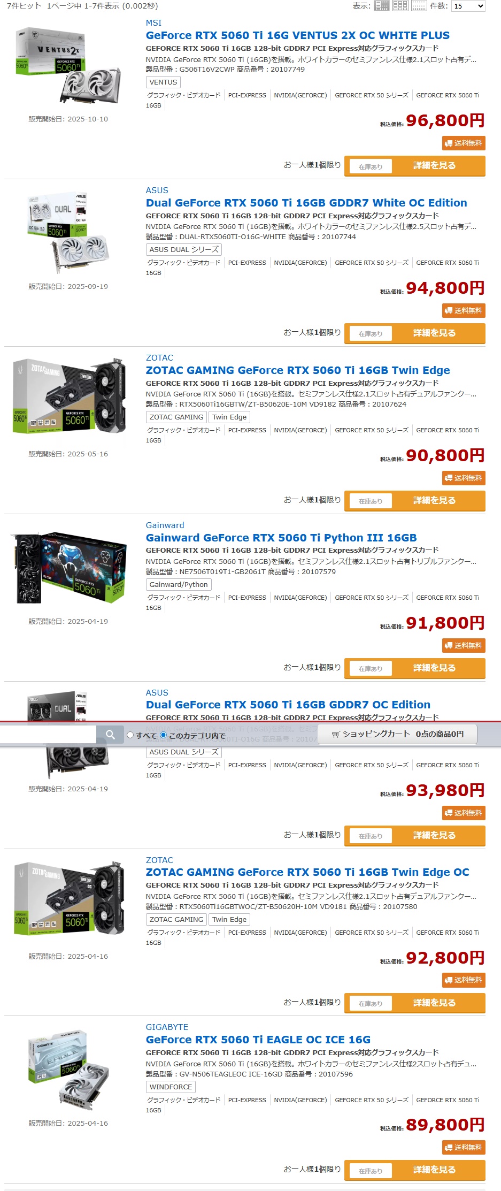Click Gainward/Python category tag

(x=179, y=584)
